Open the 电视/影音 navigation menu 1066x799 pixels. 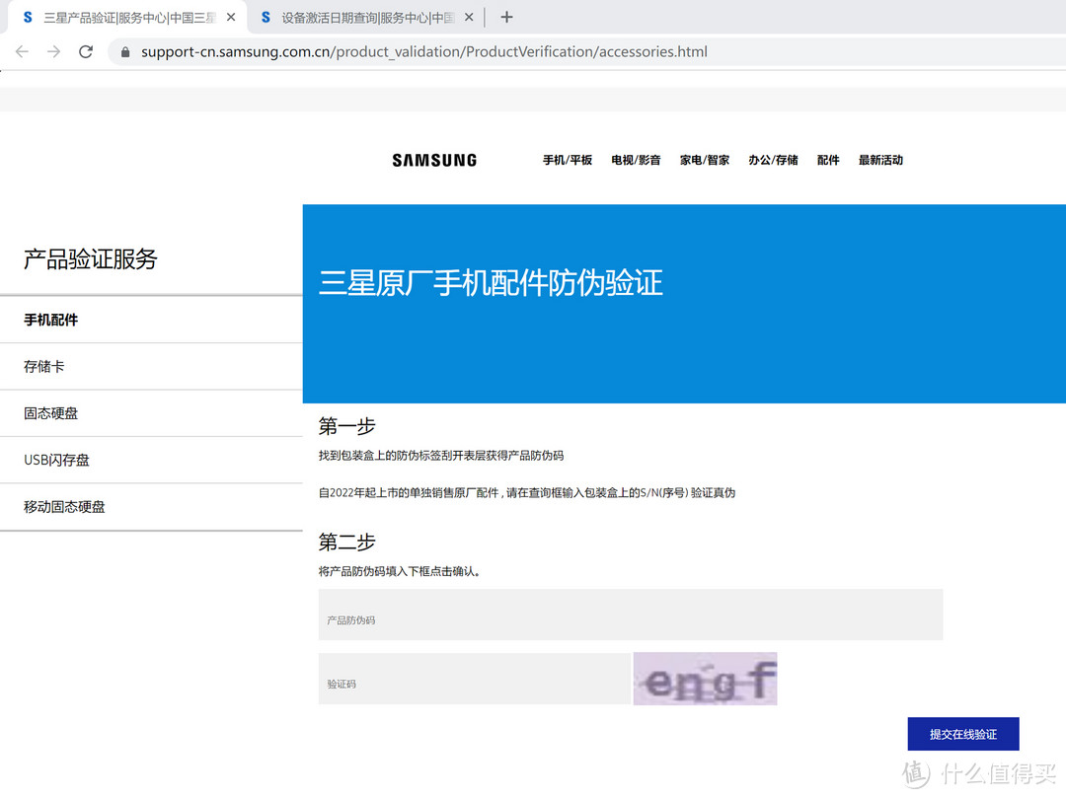point(636,161)
